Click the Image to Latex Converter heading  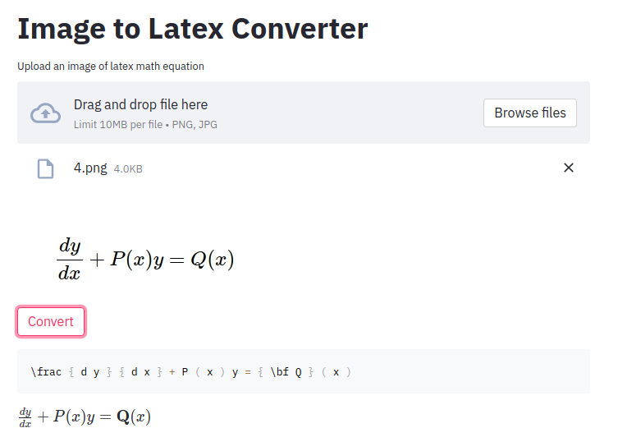click(x=193, y=29)
